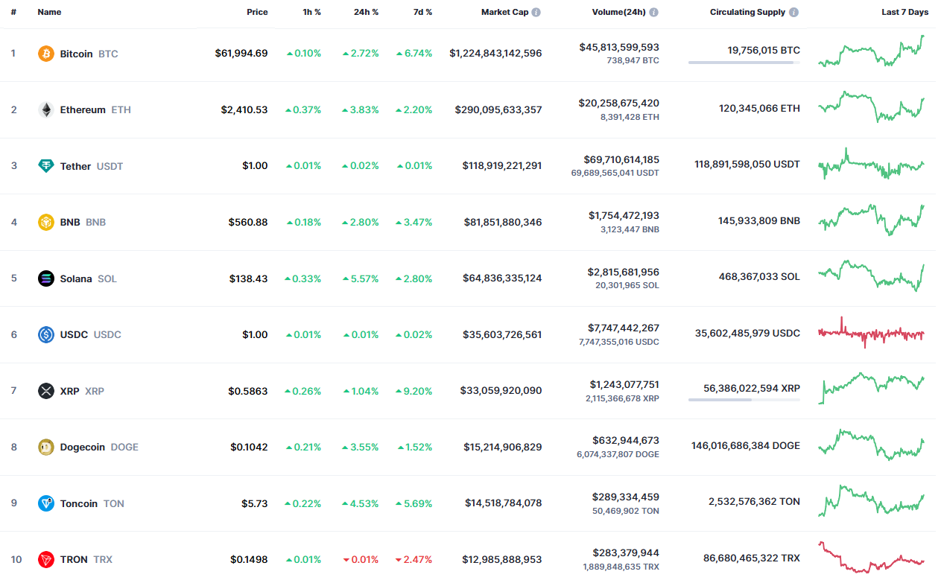The height and width of the screenshot is (586, 941).
Task: Click the Dogecoin logo icon
Action: (46, 447)
